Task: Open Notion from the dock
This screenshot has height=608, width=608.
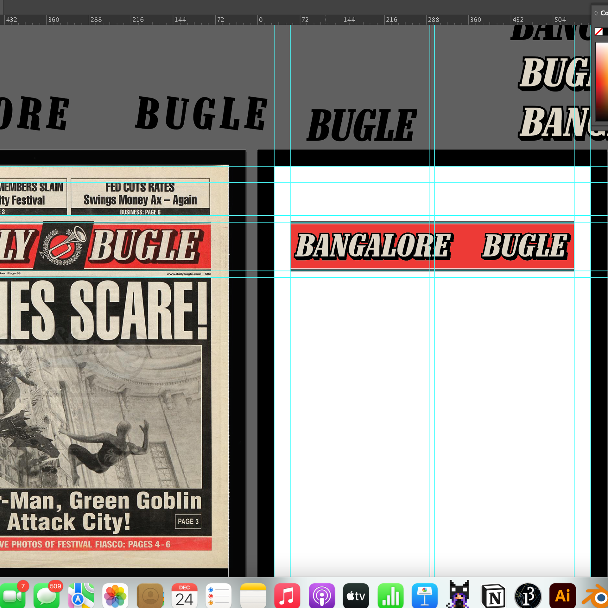Action: point(493,596)
